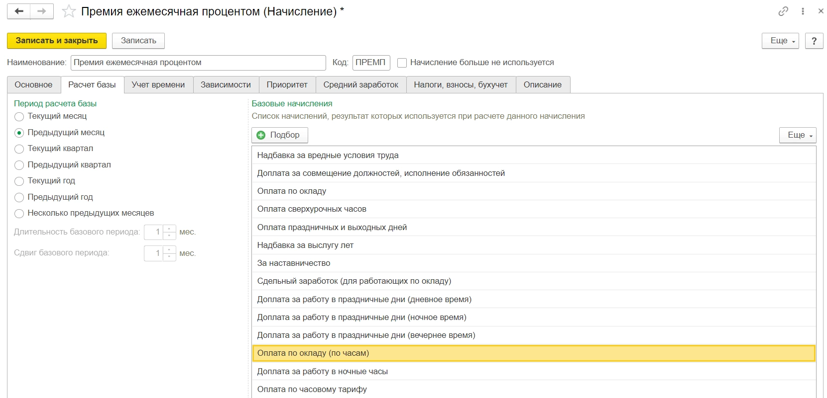Open help with the question mark button
This screenshot has width=827, height=398.
coord(814,41)
